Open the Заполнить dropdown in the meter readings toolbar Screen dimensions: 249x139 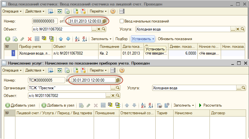(x=101, y=39)
